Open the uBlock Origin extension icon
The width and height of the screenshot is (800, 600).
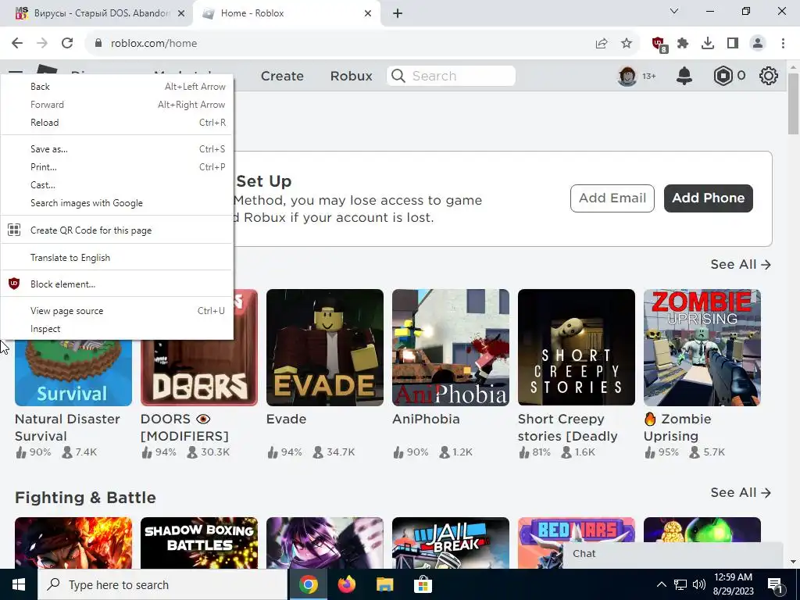(659, 44)
